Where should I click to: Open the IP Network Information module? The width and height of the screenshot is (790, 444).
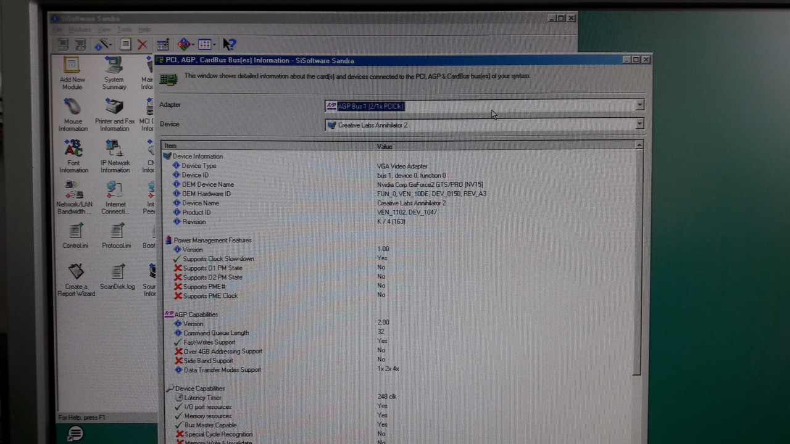[115, 156]
